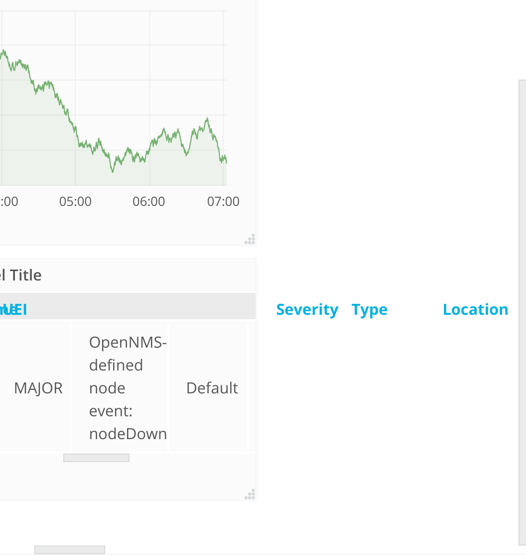Screen dimensions: 526x555
Task: Click the graph panel resize handle icon
Action: coord(250,239)
